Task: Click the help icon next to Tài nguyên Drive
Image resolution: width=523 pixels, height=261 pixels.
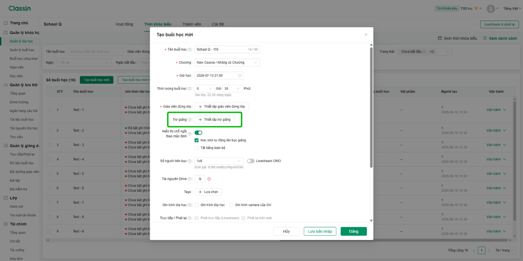Action: [190, 179]
